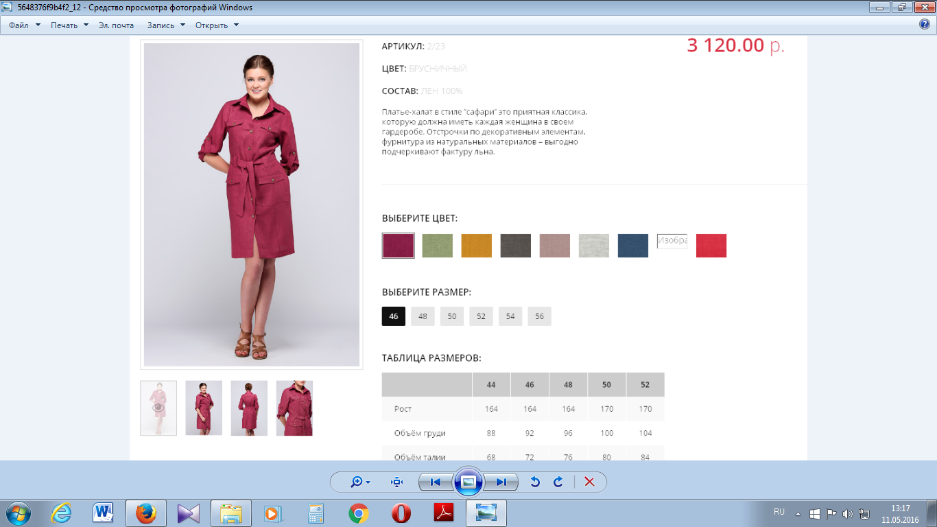Expand the Печать dropdown arrow
Image resolution: width=937 pixels, height=527 pixels.
coord(86,25)
